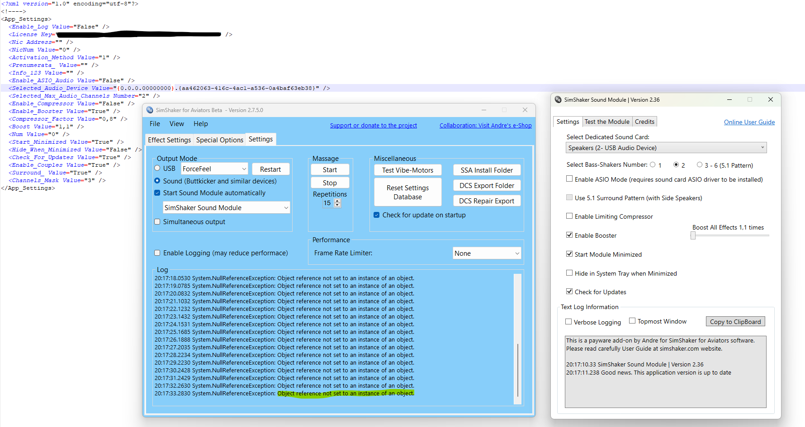This screenshot has width=805, height=427.
Task: Click the Enable_Log XML line
Action: pyautogui.click(x=59, y=27)
